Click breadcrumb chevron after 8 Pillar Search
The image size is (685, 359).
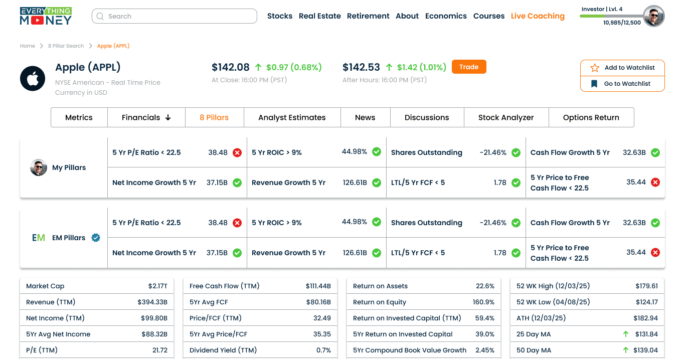coord(91,46)
